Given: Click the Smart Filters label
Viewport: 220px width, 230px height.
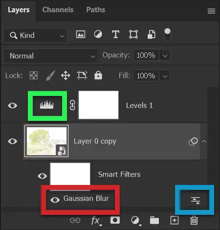Looking at the screenshot, I should pos(119,174).
